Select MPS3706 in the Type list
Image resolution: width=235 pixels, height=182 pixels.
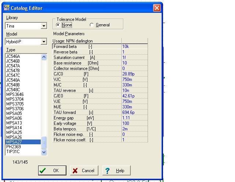pyautogui.click(x=23, y=109)
